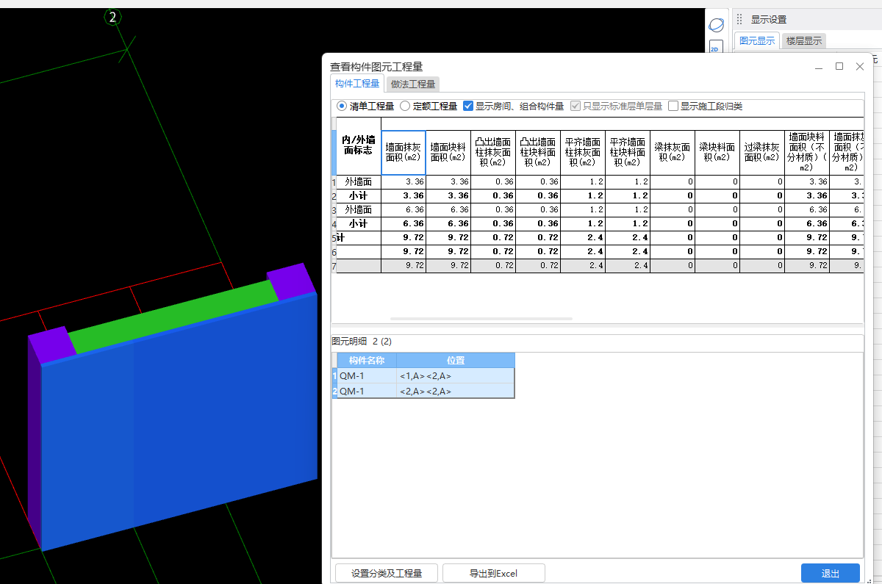This screenshot has width=882, height=584.
Task: Select QM-1 row at <1,A><2,A>
Action: tap(426, 376)
